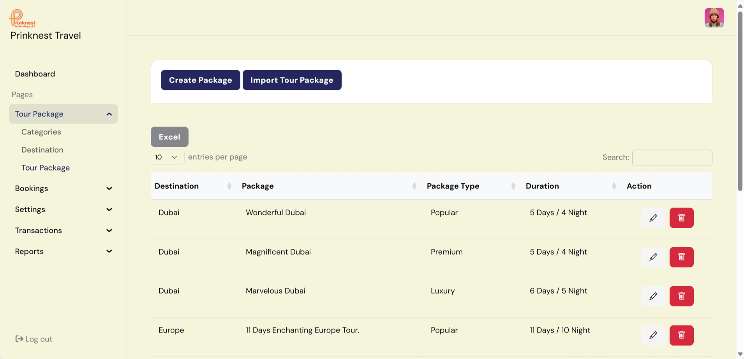Delete the Marvelous Dubai package

(681, 296)
